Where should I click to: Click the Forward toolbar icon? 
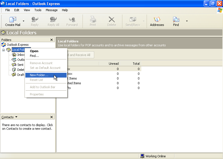pyautogui.click(x=72, y=20)
